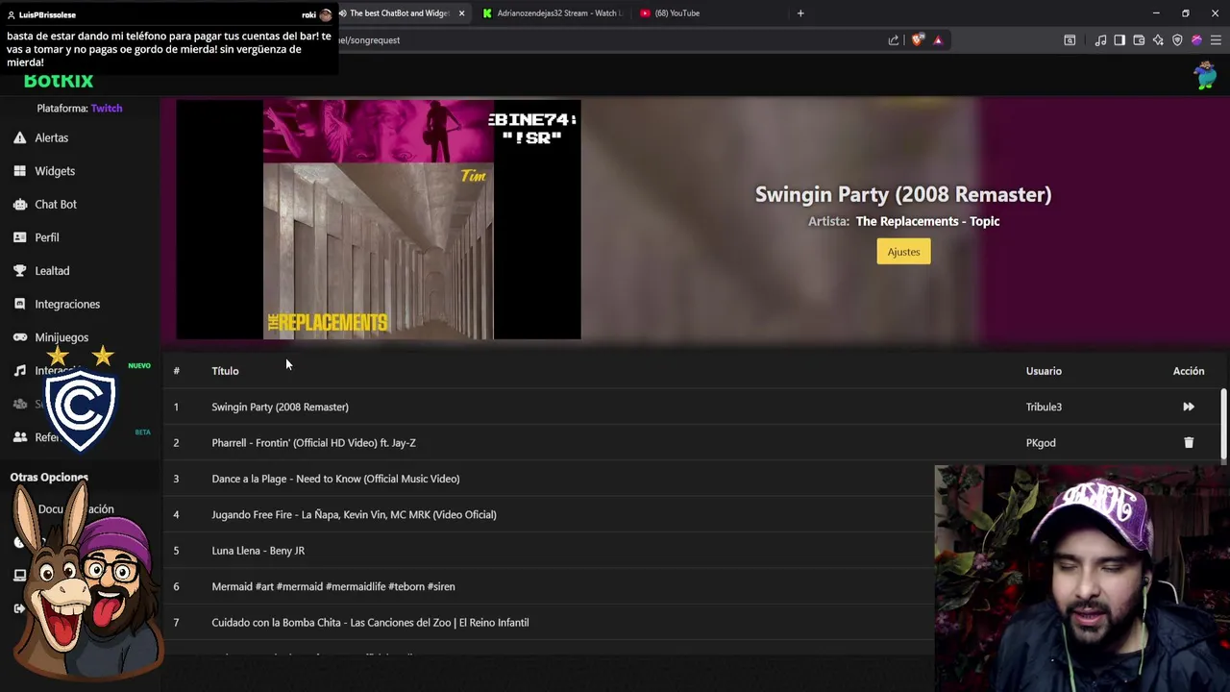Switch to the Adrianozendejas32 Stream tab
Image resolution: width=1230 pixels, height=692 pixels.
click(552, 13)
